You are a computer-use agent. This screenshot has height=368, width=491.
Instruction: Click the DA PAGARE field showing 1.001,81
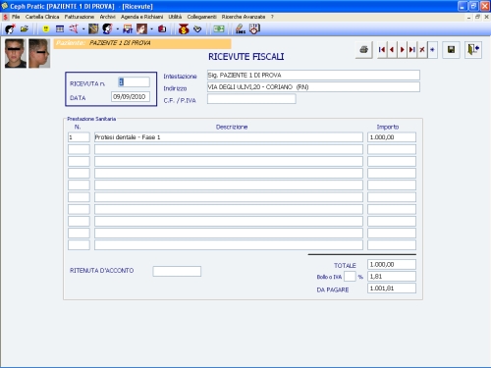point(392,289)
